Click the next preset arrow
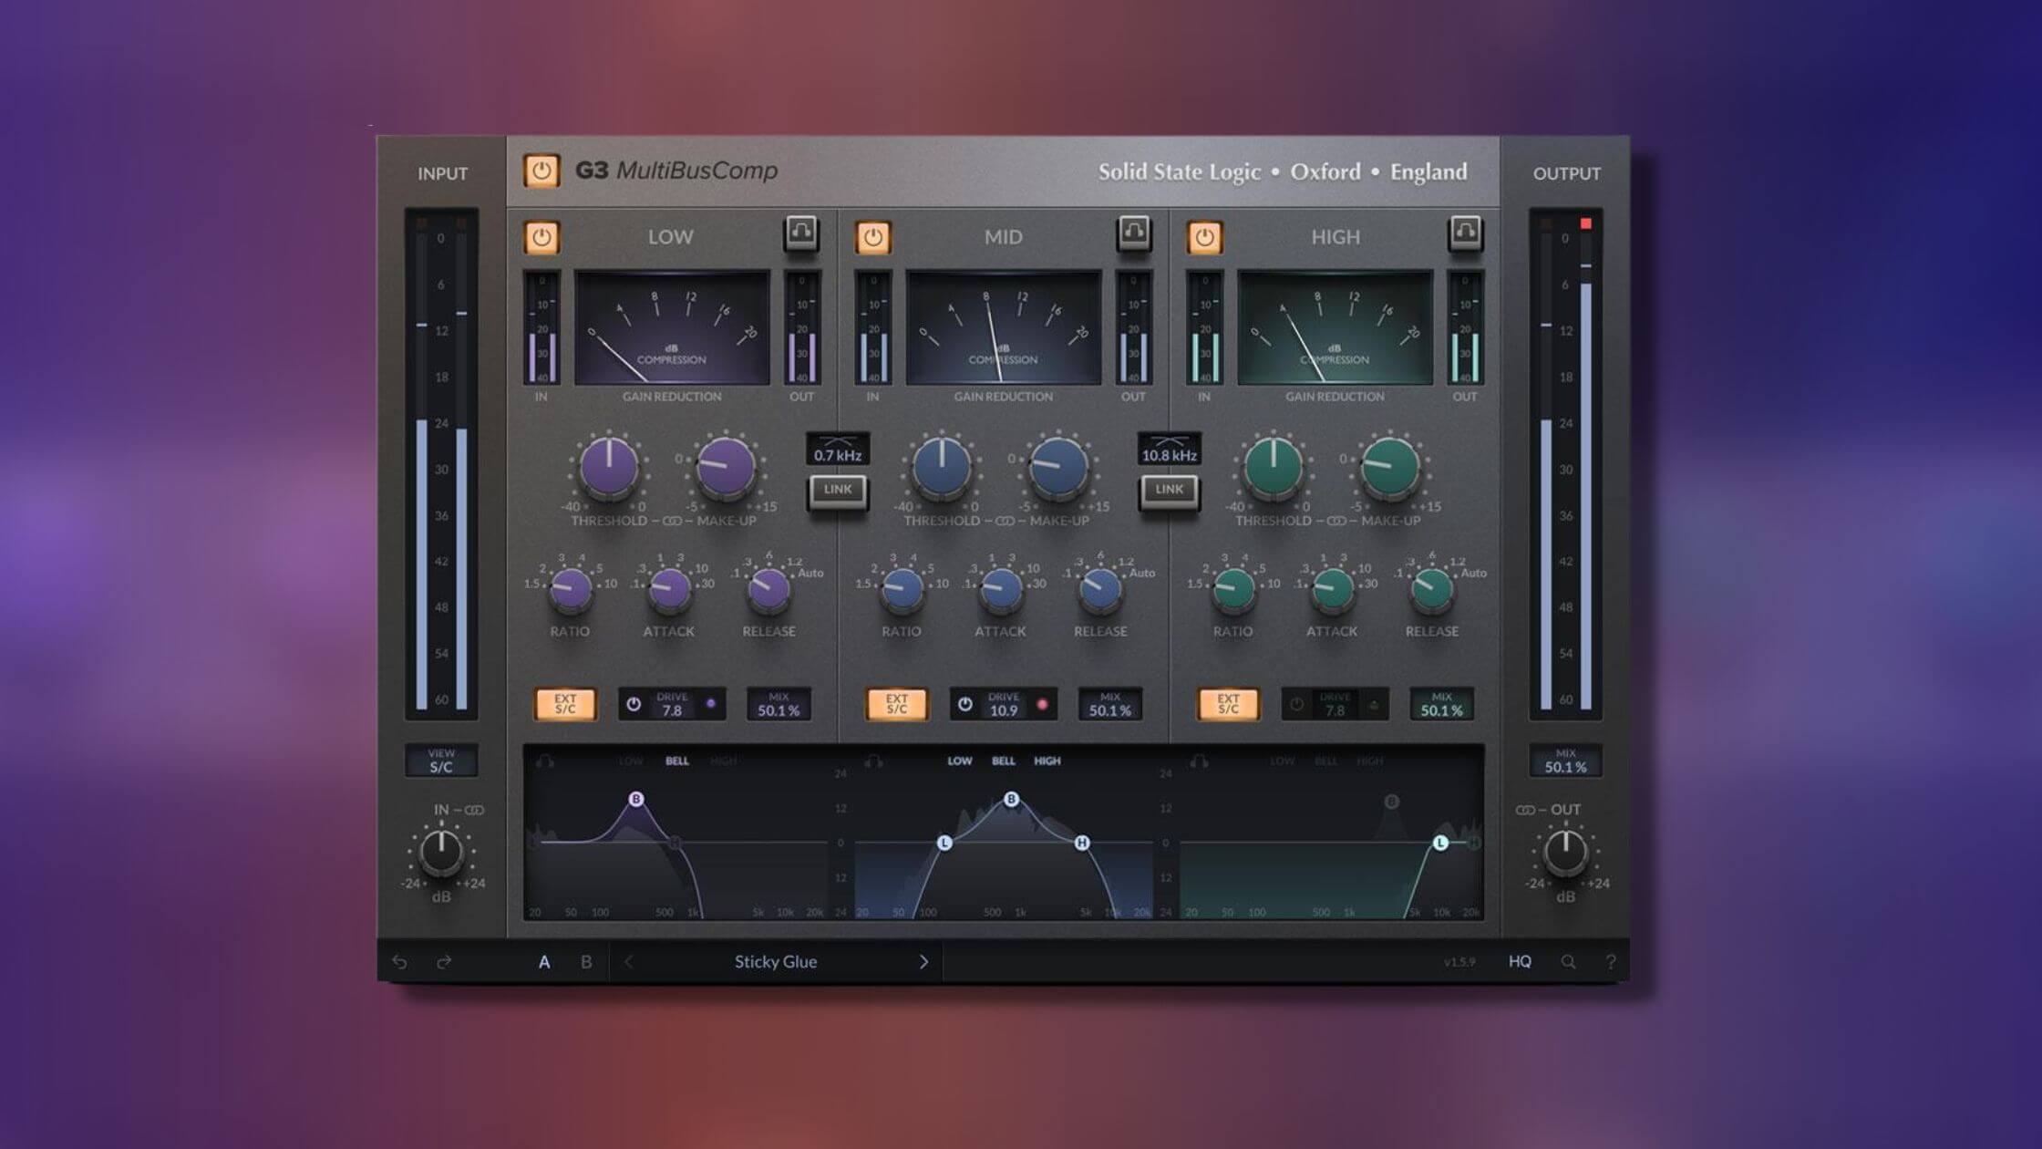2042x1149 pixels. (923, 961)
